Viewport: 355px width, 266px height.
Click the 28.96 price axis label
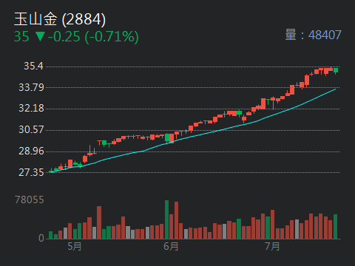pos(31,151)
